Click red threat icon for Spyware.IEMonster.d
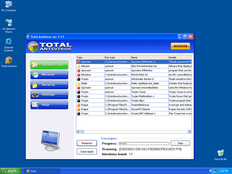Viewport: 232px width, 174px height. click(79, 62)
